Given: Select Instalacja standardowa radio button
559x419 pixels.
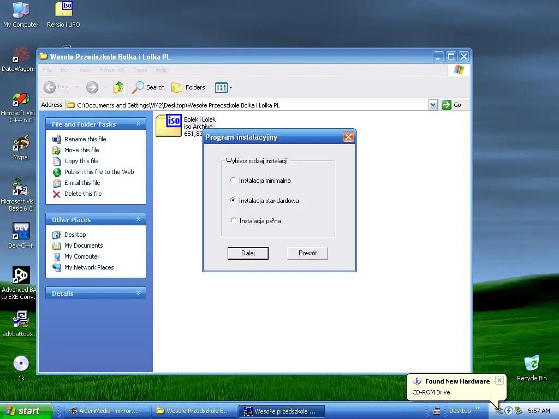Looking at the screenshot, I should [233, 200].
